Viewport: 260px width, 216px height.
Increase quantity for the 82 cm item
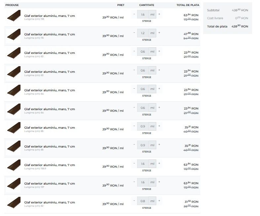[x=159, y=201]
